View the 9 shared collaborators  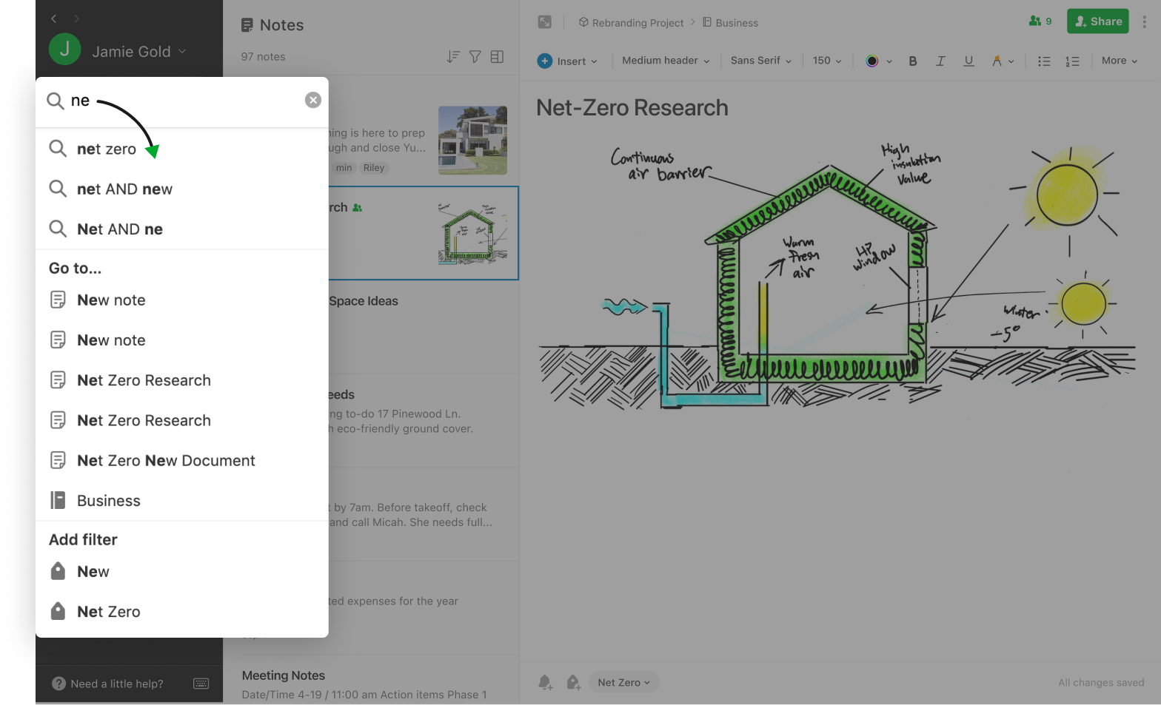pos(1040,21)
